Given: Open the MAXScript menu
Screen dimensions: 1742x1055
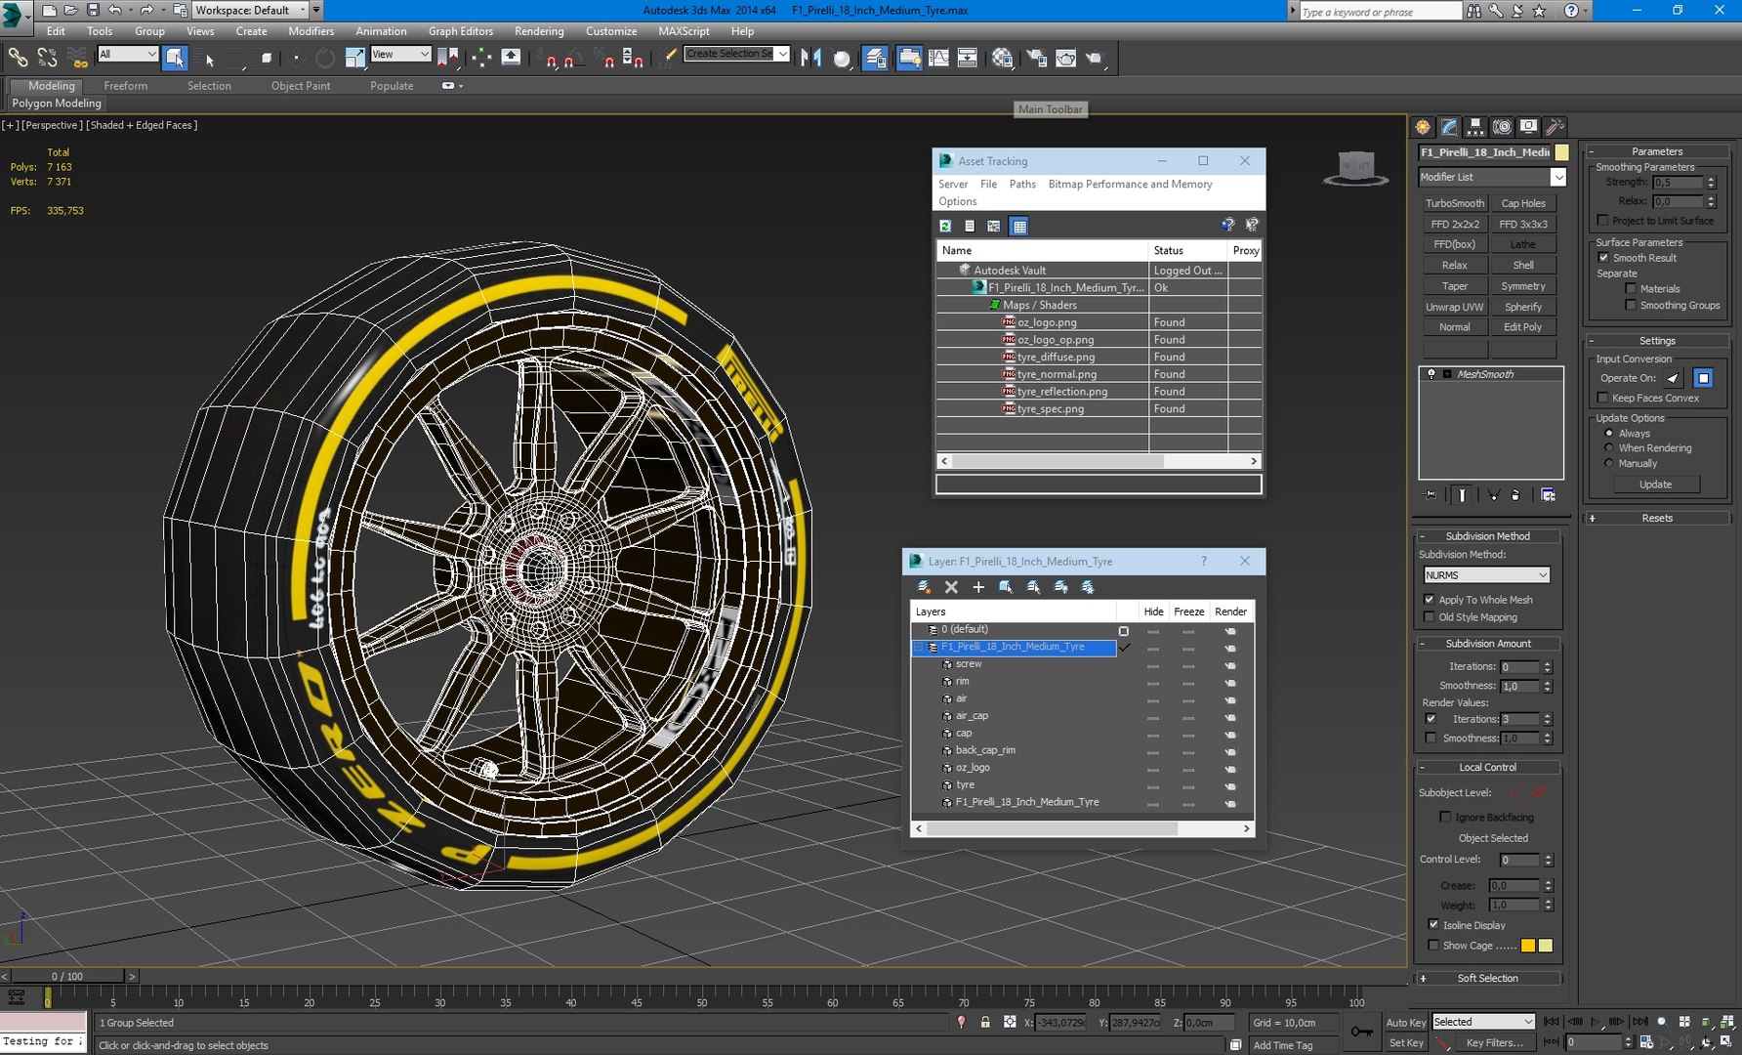Looking at the screenshot, I should pyautogui.click(x=684, y=31).
